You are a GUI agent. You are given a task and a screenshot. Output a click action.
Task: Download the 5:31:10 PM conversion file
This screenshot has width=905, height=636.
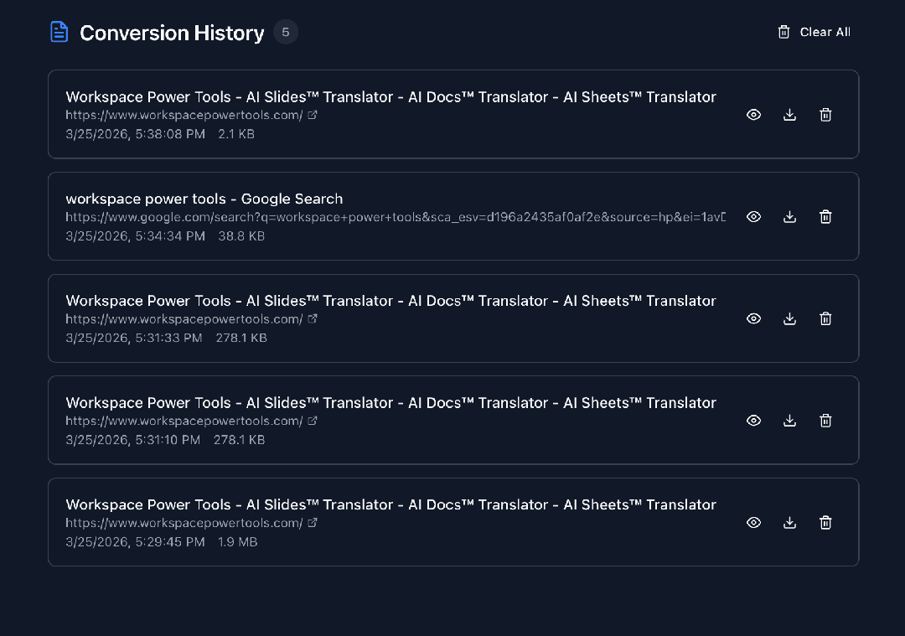789,421
